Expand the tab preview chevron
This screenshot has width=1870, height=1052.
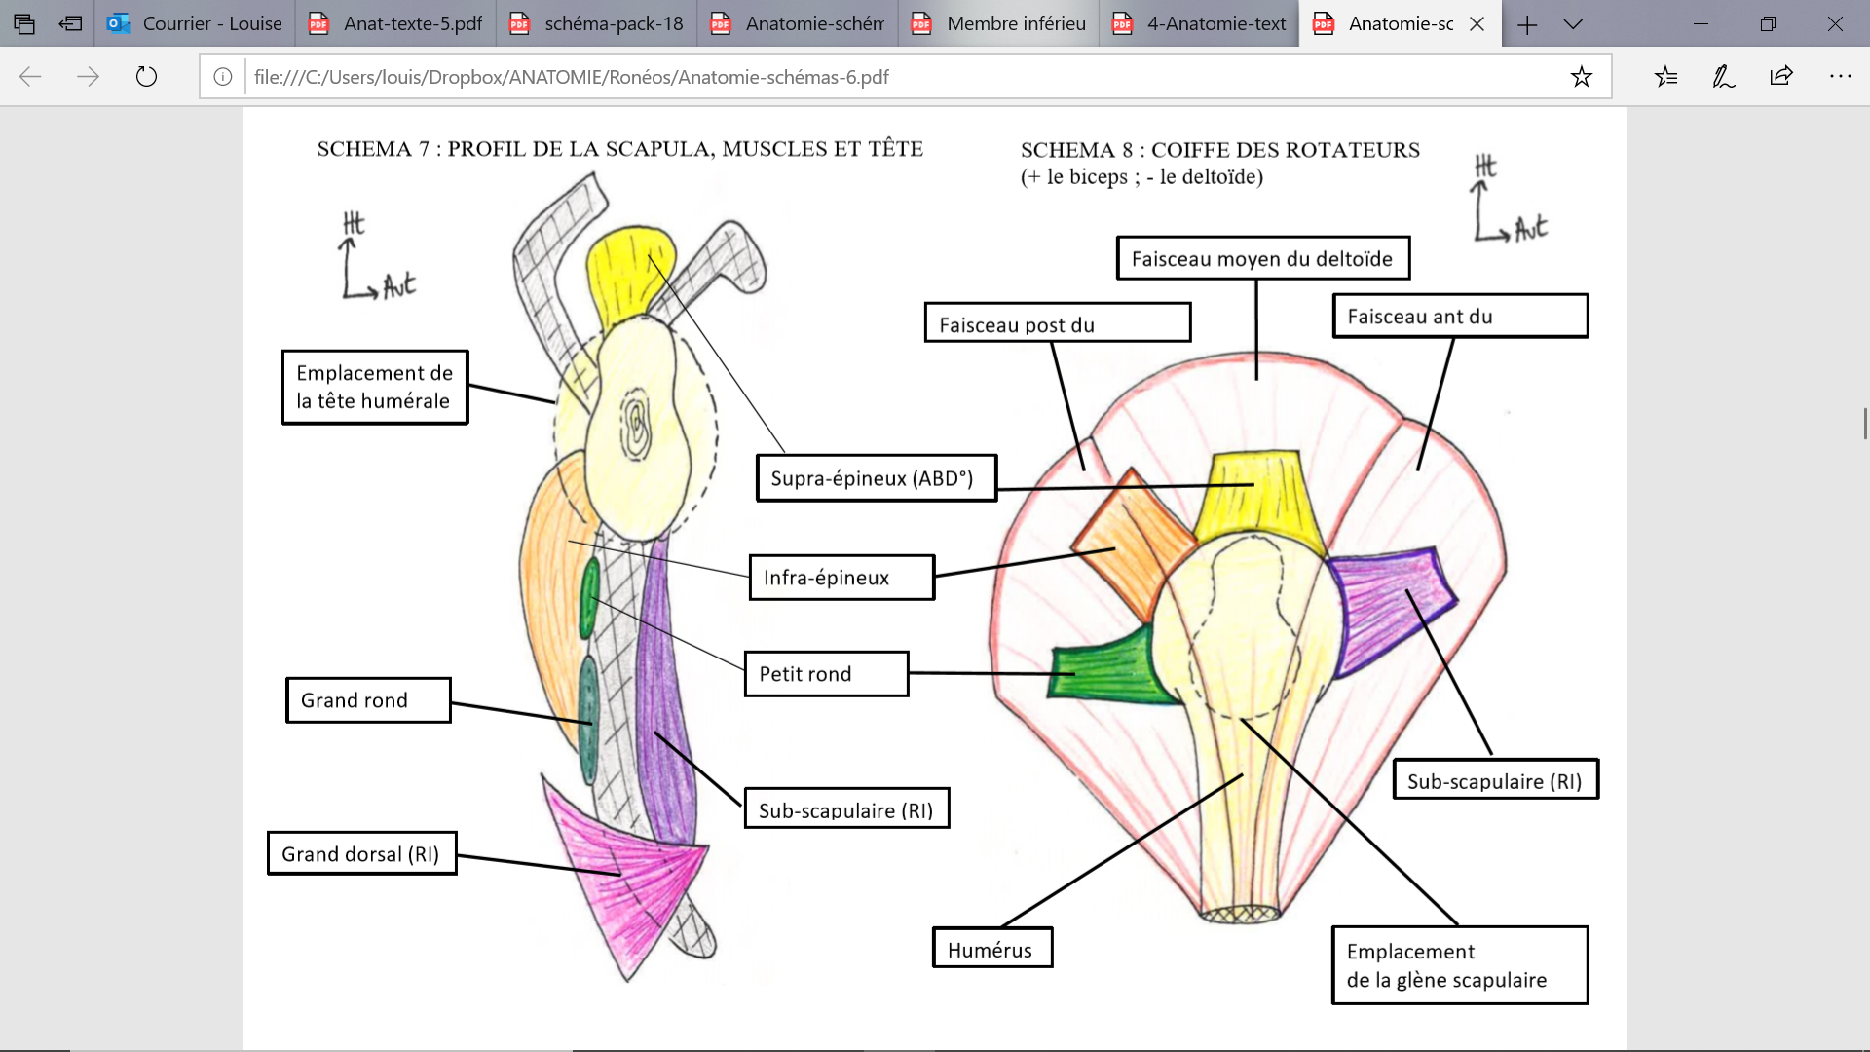[1573, 24]
